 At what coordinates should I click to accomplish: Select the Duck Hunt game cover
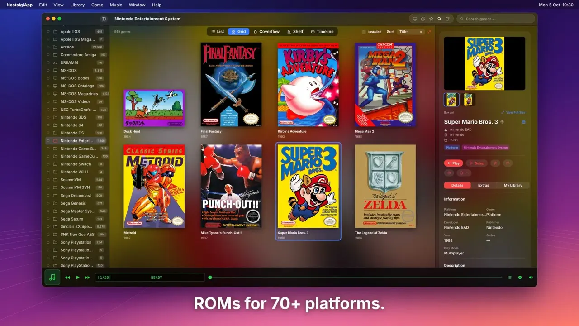(x=154, y=108)
